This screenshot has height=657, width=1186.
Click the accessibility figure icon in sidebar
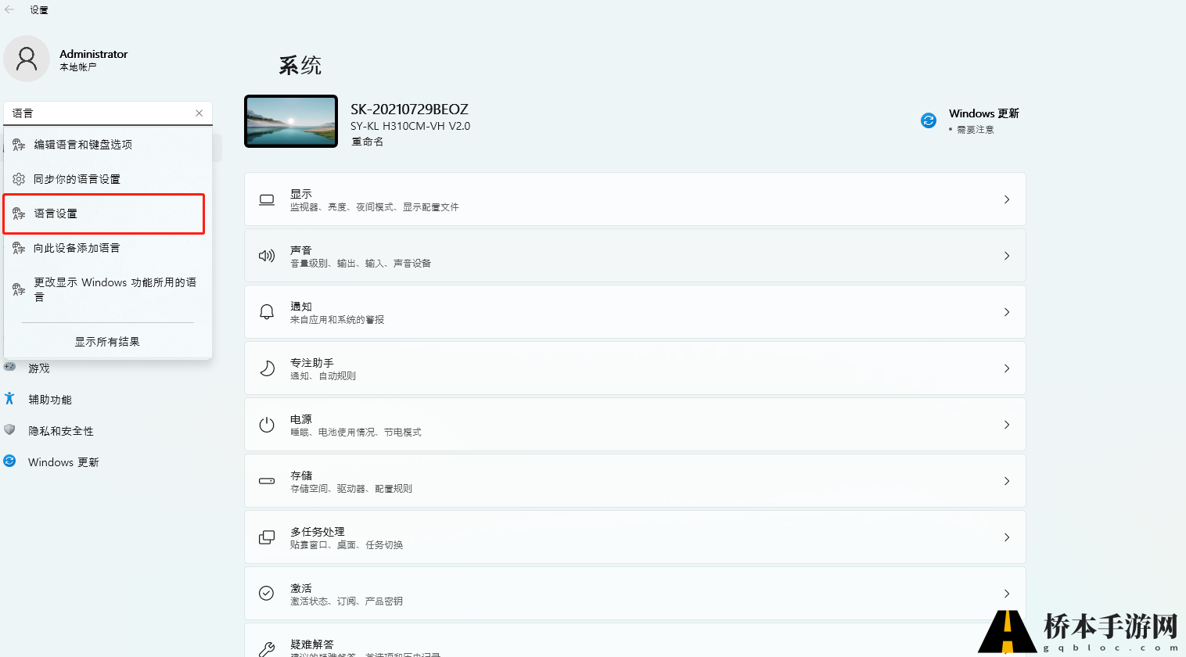pos(9,398)
